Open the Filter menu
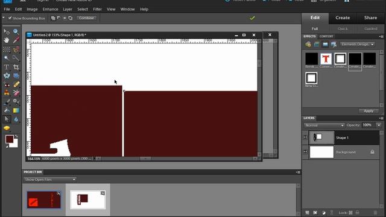 [x=97, y=10]
